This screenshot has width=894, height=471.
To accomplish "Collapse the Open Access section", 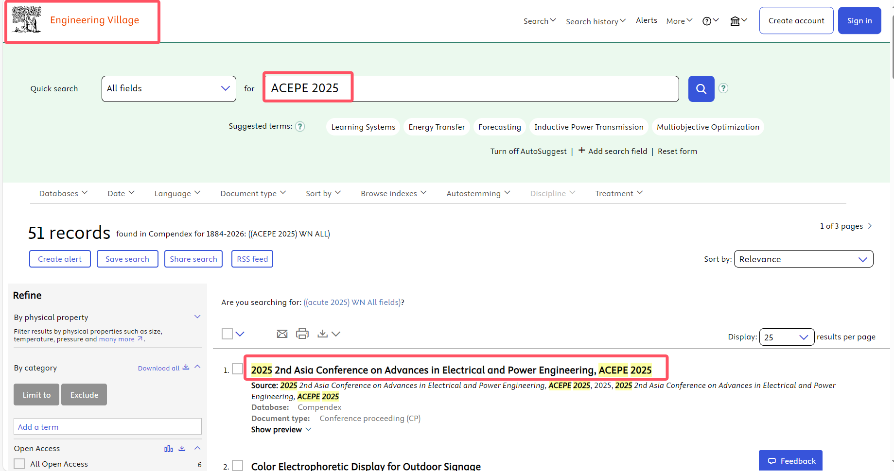I will coord(197,448).
